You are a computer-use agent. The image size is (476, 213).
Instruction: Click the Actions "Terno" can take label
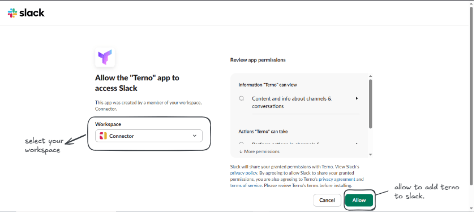(x=263, y=132)
